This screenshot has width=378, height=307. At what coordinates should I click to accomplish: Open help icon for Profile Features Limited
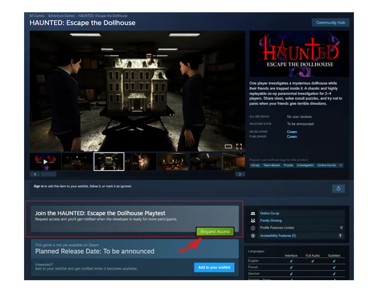coord(341,228)
